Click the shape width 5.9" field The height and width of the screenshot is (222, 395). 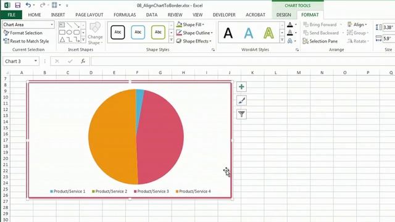point(388,38)
